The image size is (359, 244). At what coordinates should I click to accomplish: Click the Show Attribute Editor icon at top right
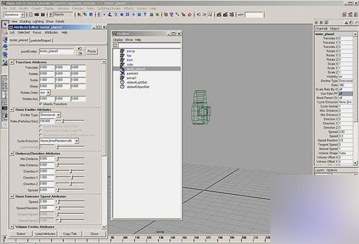pos(344,15)
